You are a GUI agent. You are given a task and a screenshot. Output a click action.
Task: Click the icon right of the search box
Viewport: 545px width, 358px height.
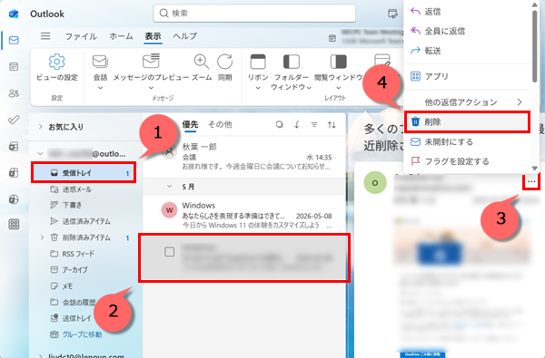(x=392, y=14)
